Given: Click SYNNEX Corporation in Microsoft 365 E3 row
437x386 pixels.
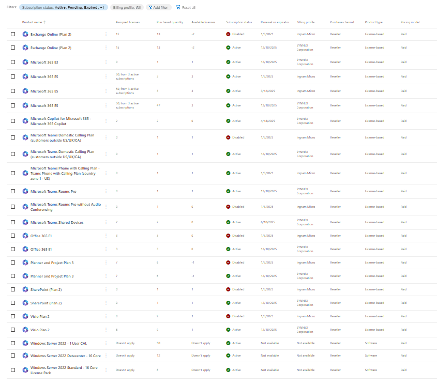Looking at the screenshot, I should point(305,62).
